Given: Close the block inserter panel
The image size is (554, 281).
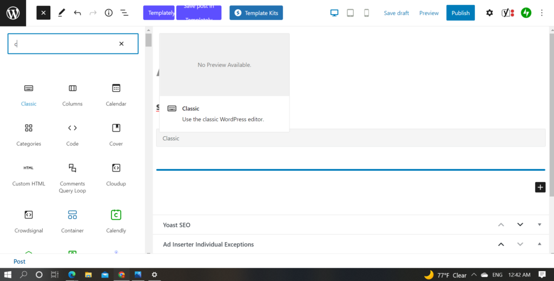Looking at the screenshot, I should coord(43,13).
